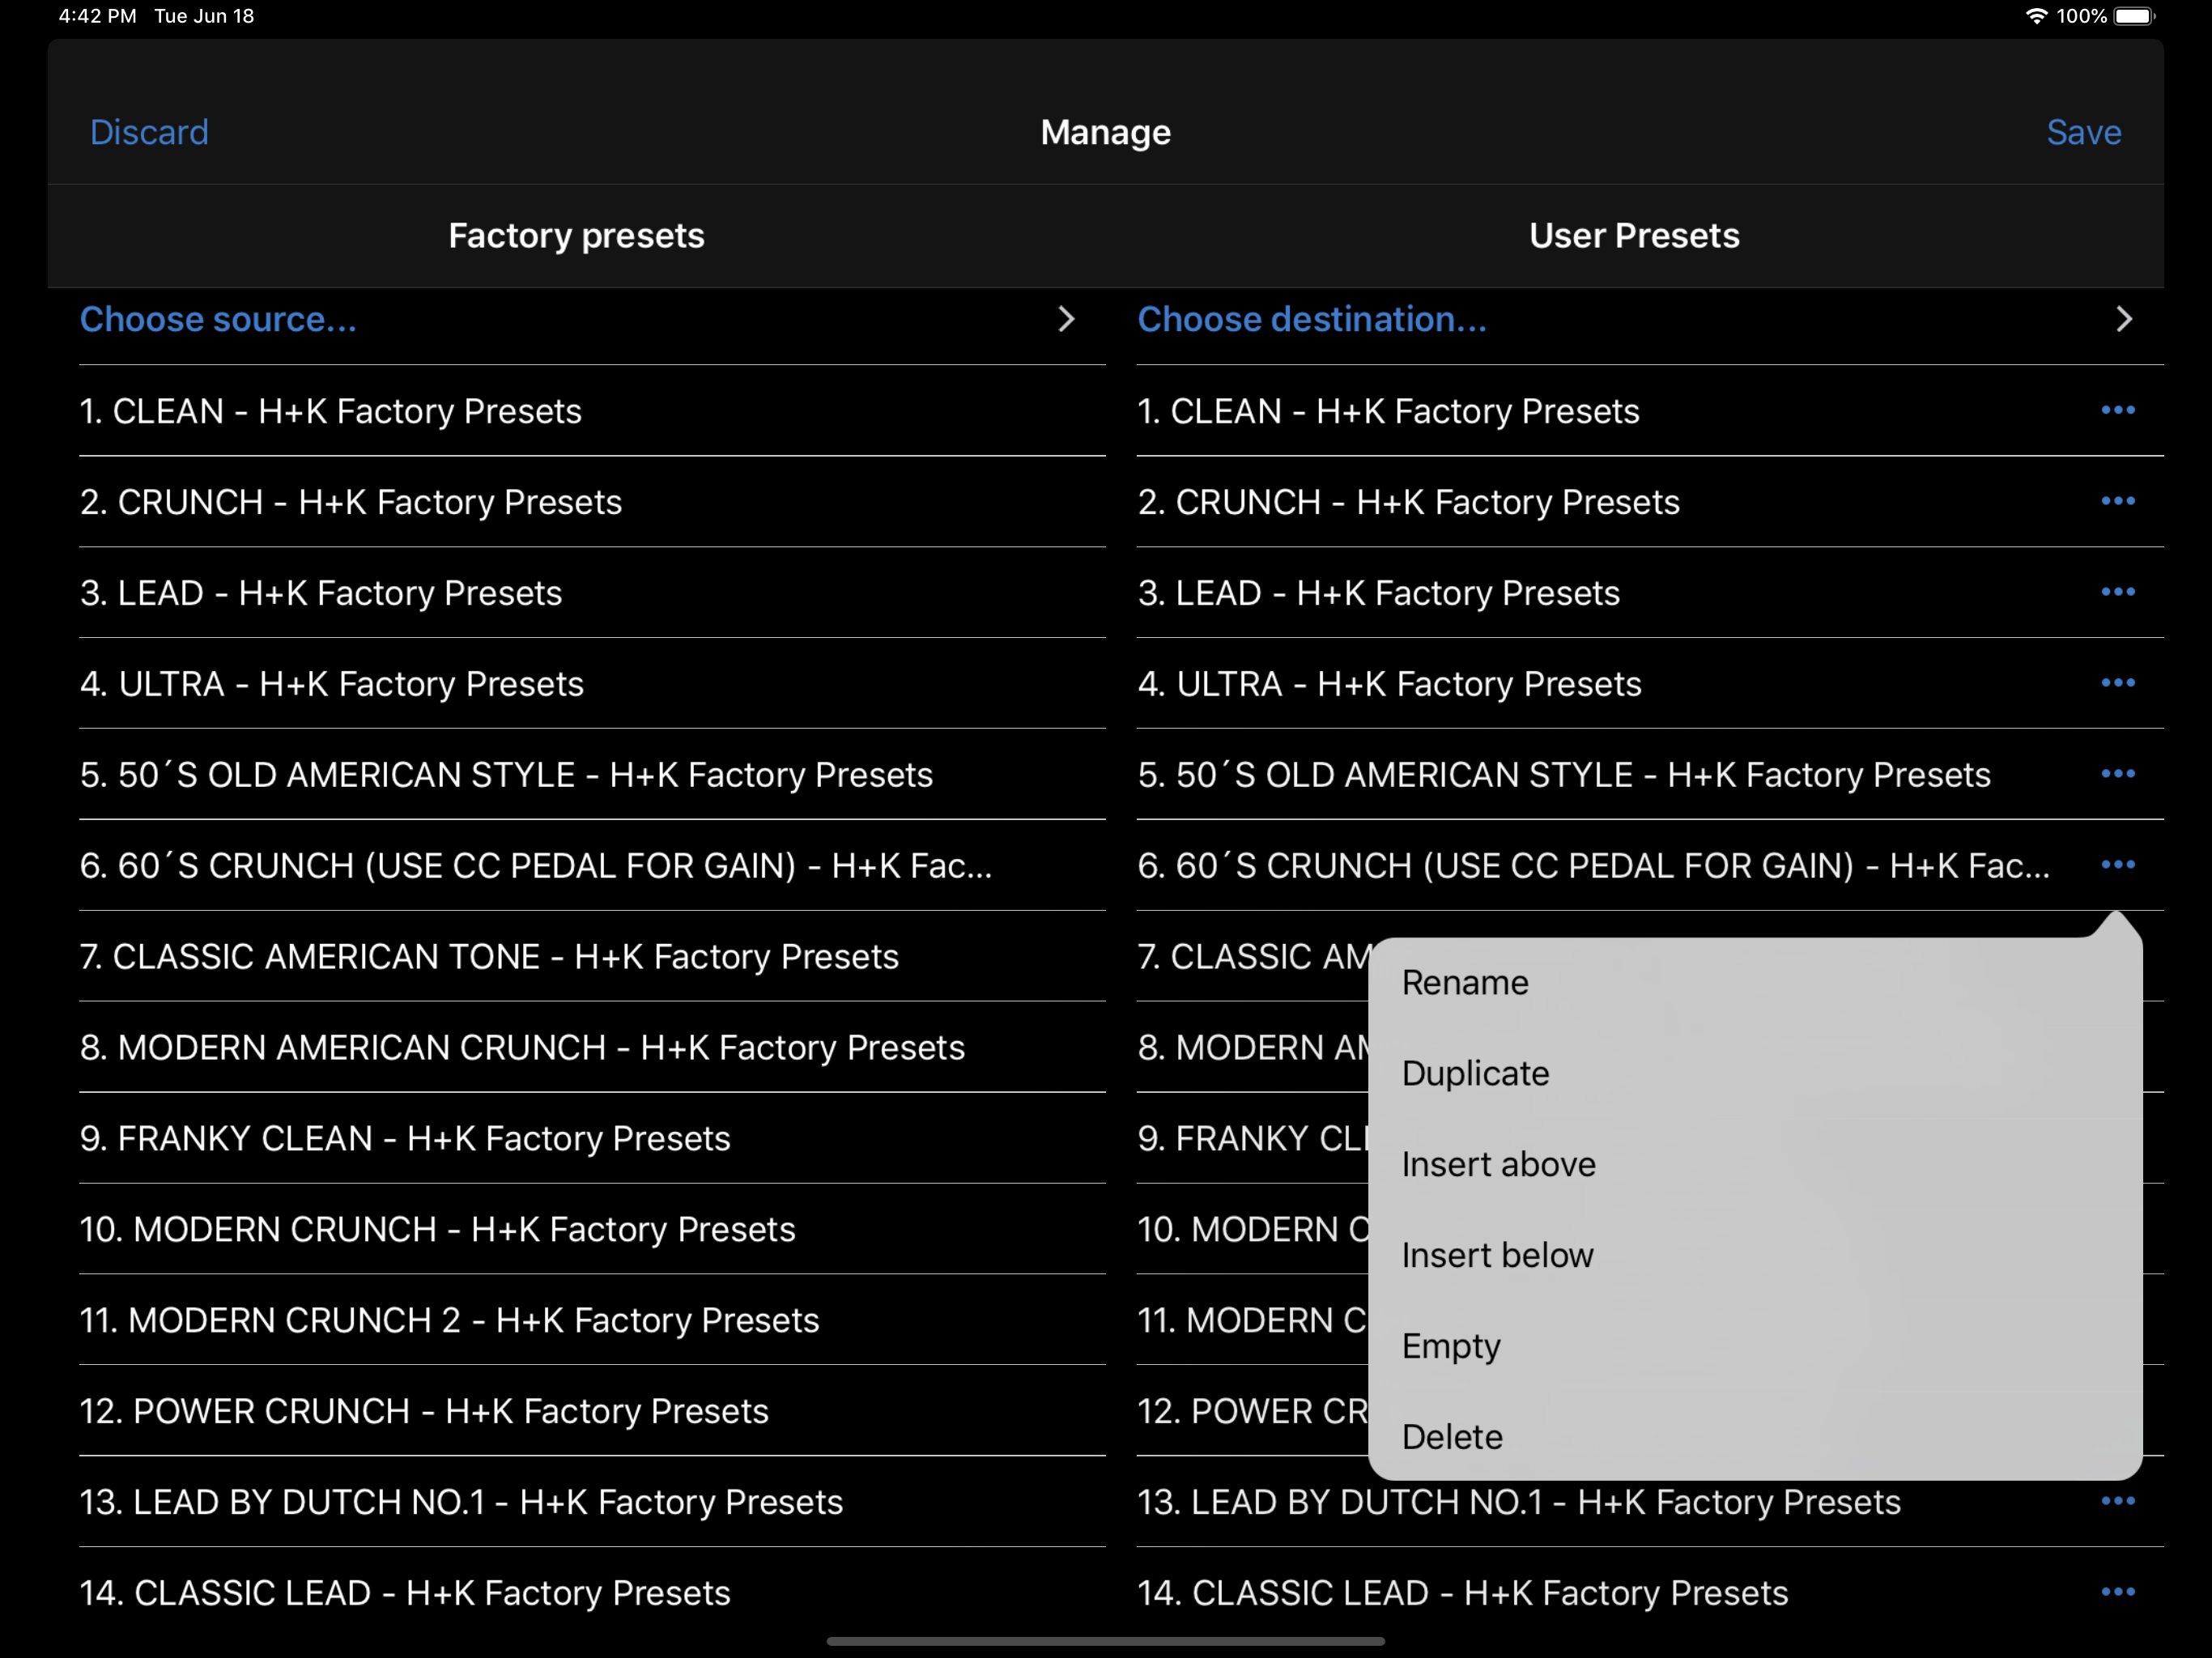
Task: Expand the Choose destination chevron
Action: [2124, 319]
